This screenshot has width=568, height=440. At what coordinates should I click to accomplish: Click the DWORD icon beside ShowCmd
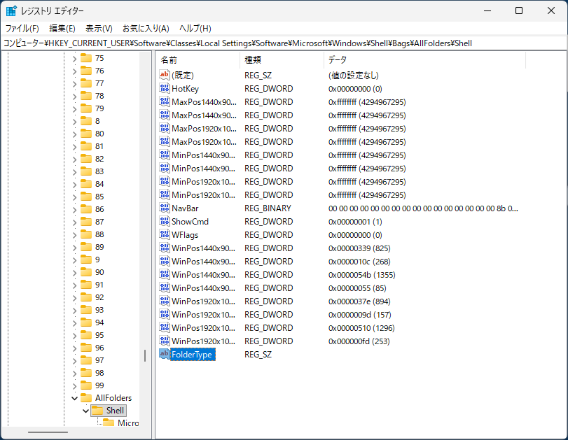click(x=165, y=222)
